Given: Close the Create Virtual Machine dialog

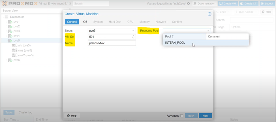Looking at the screenshot, I should pos(209,14).
